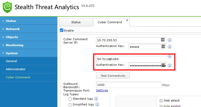
Task: Click autofill icon in 10.70.255.53 field
Action: click(x=163, y=40)
